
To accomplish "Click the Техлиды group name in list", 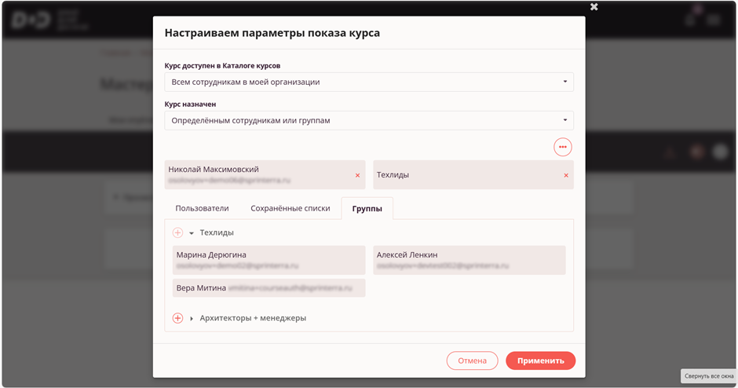I will click(x=217, y=232).
